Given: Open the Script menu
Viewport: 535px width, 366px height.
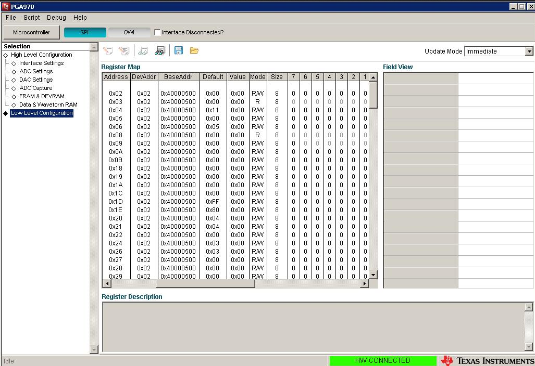Looking at the screenshot, I should (x=31, y=17).
